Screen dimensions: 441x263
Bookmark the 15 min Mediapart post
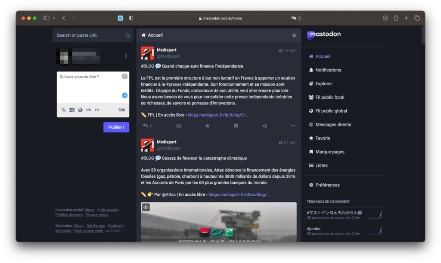click(x=236, y=126)
